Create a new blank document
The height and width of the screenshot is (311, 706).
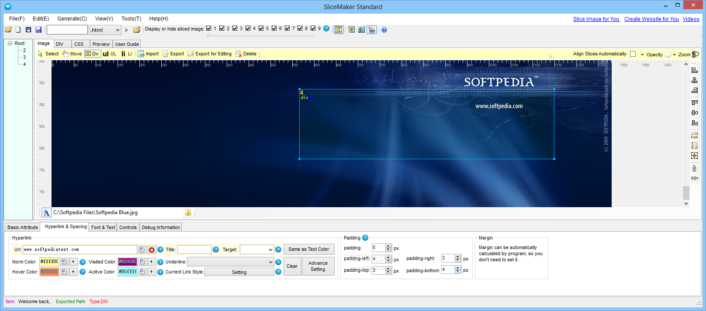18,30
